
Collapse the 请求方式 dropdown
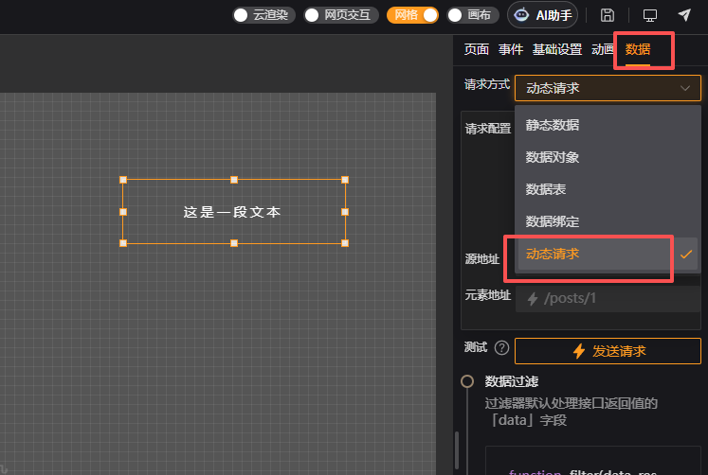coord(608,88)
